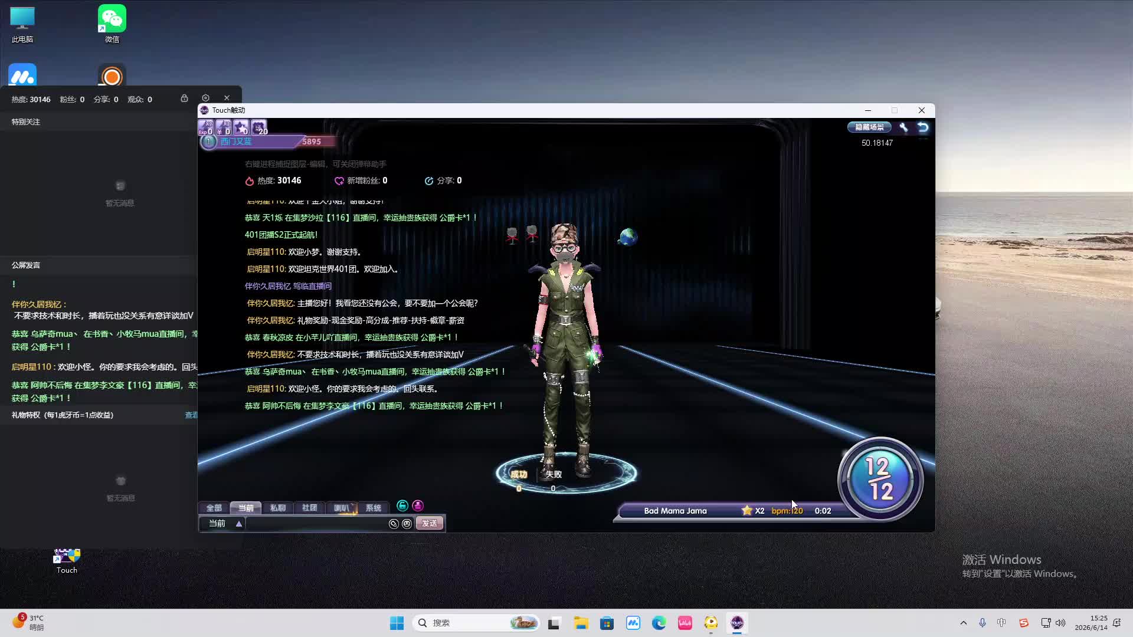Open the orange circle desktop app icon
1133x637 pixels.
[112, 75]
